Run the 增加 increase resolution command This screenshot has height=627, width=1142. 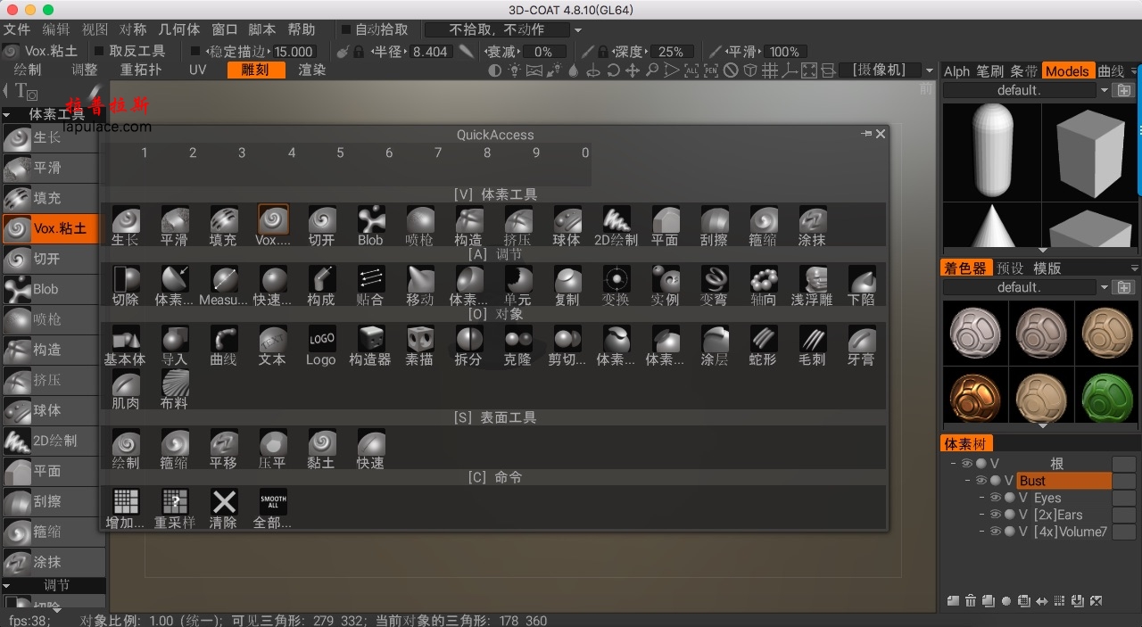125,508
